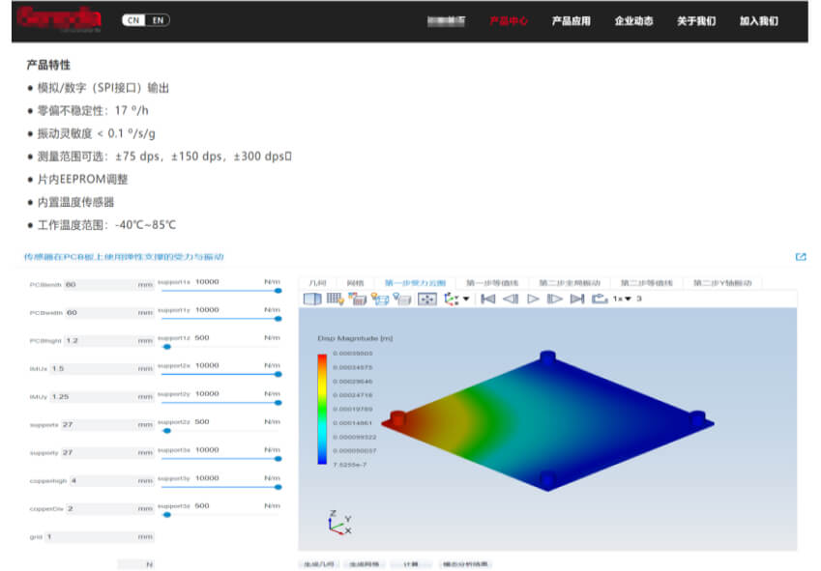Step back one animation frame

click(511, 300)
